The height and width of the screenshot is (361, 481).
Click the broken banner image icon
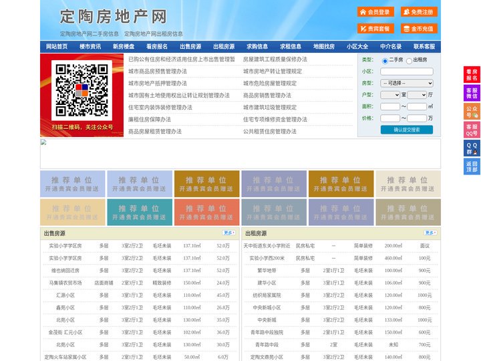point(43,142)
